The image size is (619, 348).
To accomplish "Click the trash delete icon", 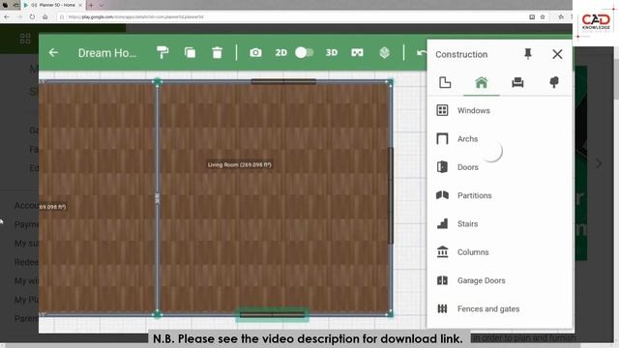I will click(x=217, y=52).
